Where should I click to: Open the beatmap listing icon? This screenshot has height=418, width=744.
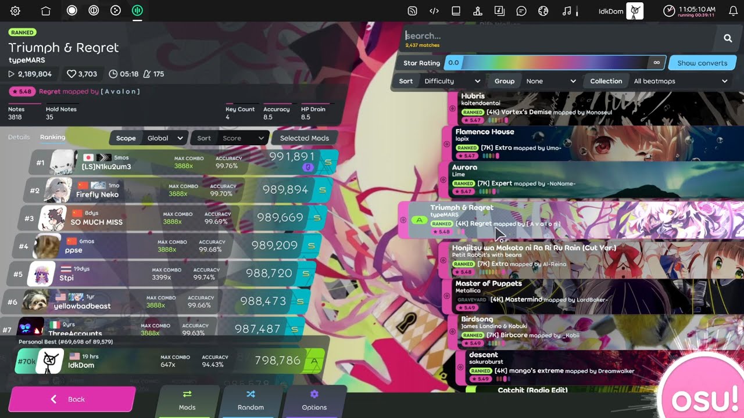(x=499, y=10)
